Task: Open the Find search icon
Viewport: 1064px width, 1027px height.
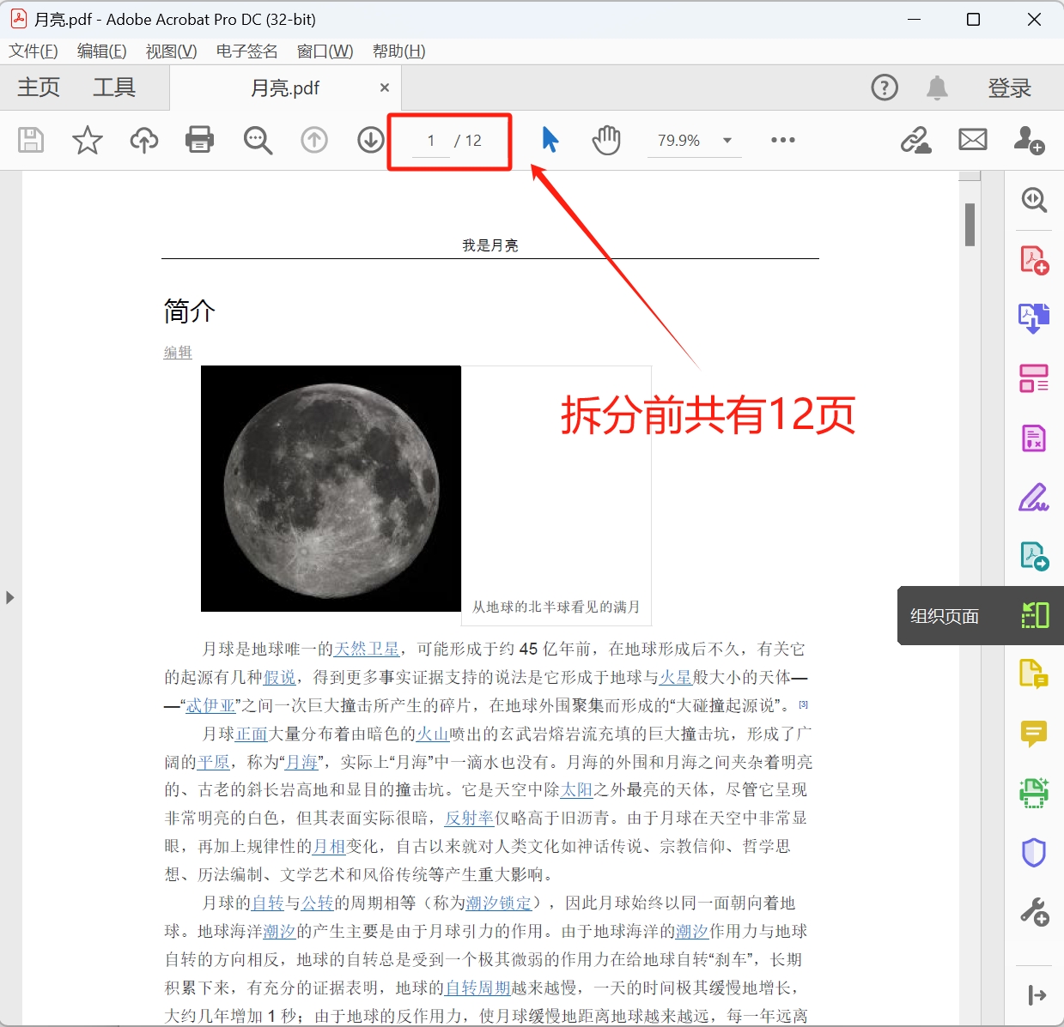Action: (258, 140)
